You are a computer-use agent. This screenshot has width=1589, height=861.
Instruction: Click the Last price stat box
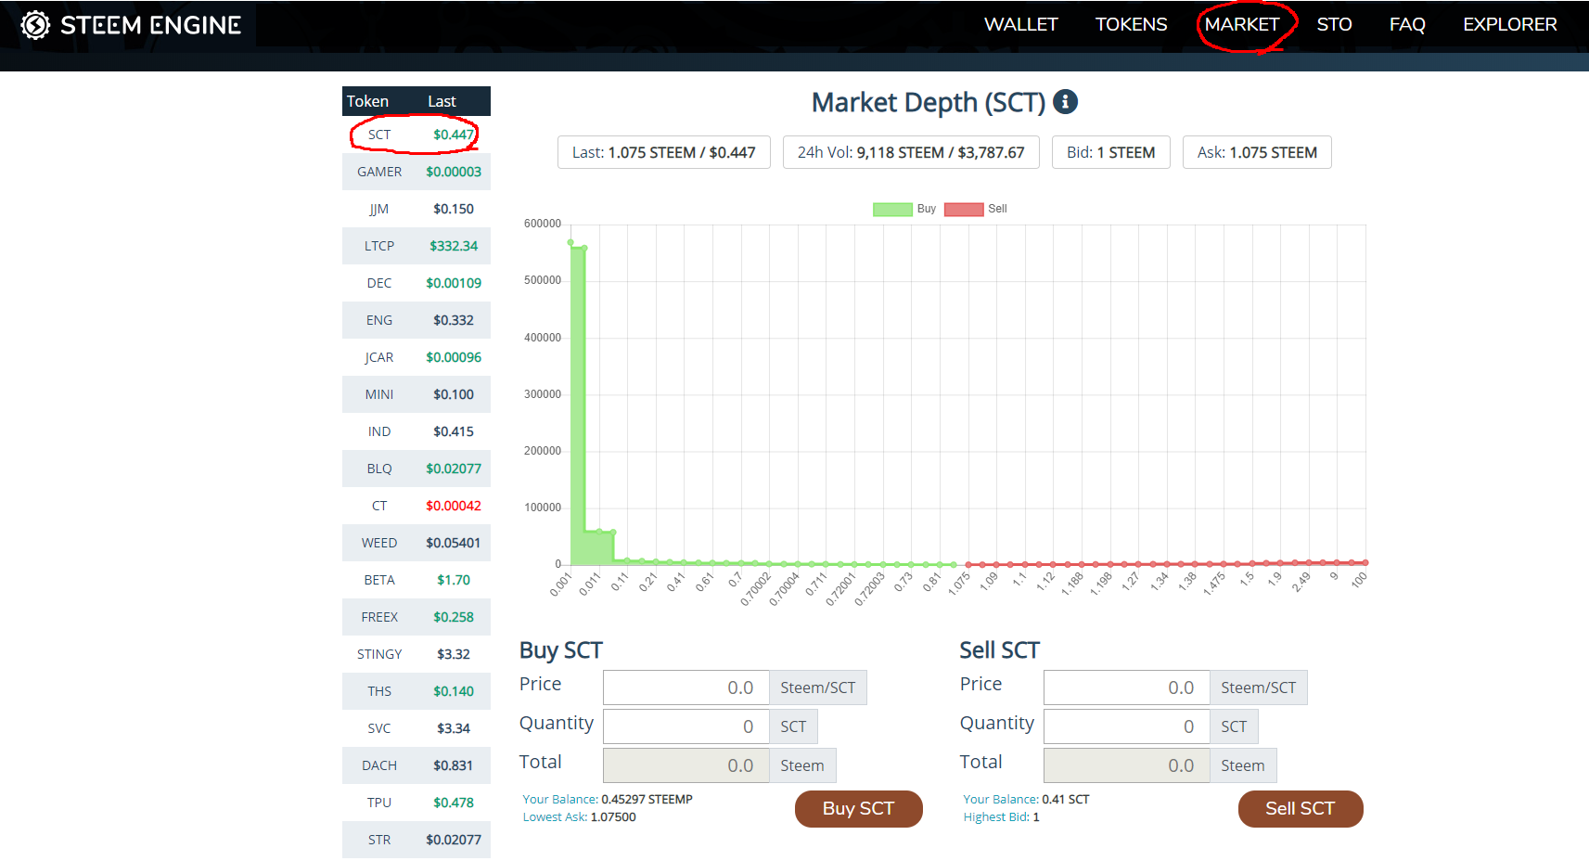click(664, 152)
